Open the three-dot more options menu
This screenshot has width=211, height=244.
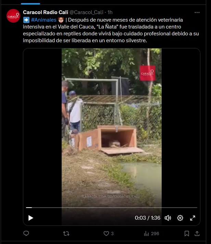pos(197,12)
